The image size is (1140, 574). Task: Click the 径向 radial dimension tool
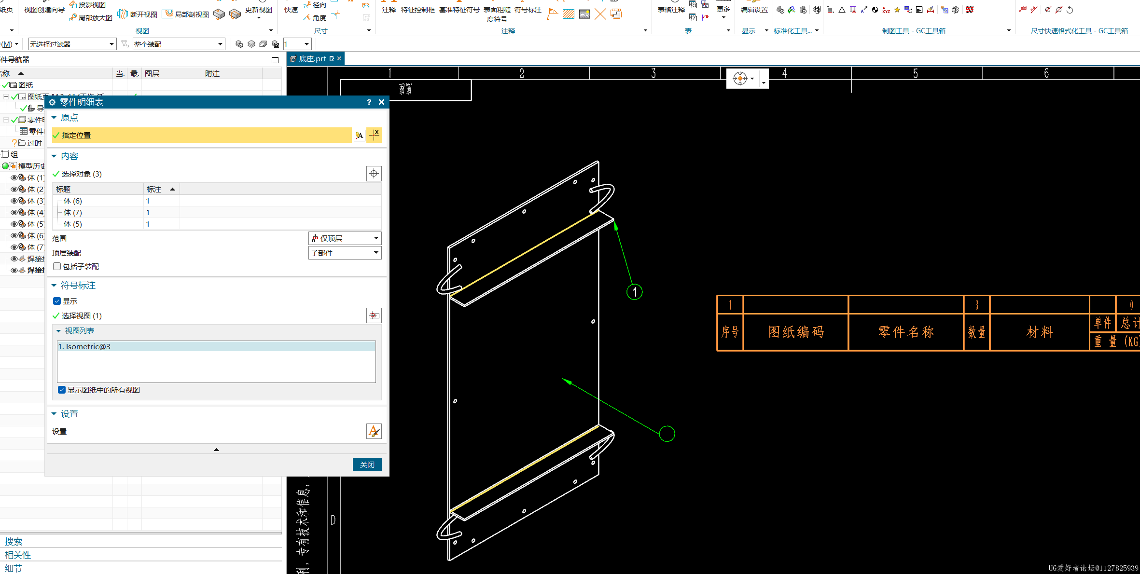tap(315, 5)
